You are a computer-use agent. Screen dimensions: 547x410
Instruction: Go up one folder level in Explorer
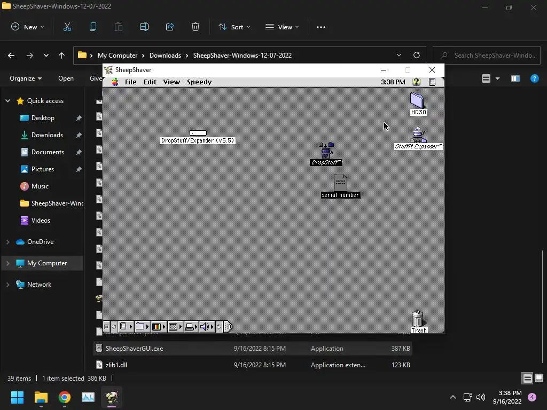tap(62, 56)
